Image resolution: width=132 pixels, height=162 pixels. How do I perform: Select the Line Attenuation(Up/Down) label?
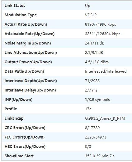[31, 53]
